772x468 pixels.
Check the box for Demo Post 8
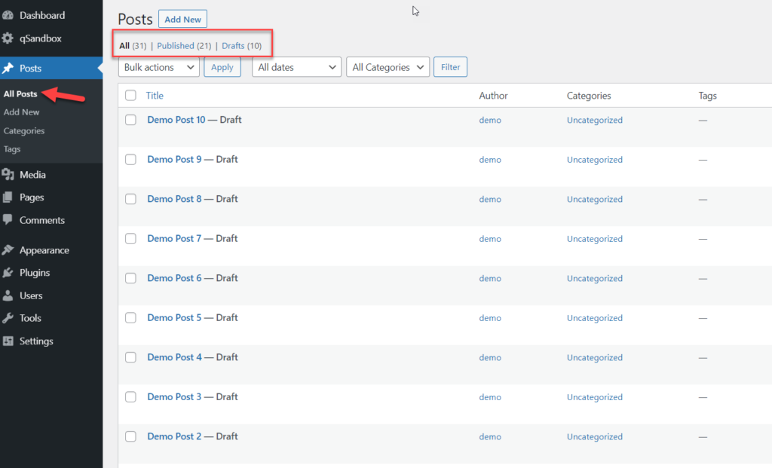pos(130,199)
